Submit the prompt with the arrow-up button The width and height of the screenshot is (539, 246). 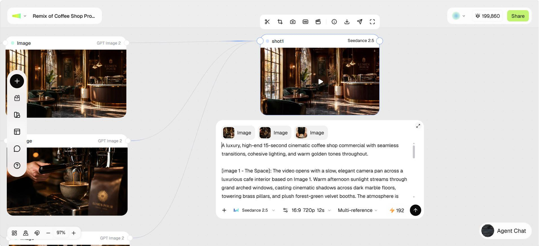[x=415, y=210]
